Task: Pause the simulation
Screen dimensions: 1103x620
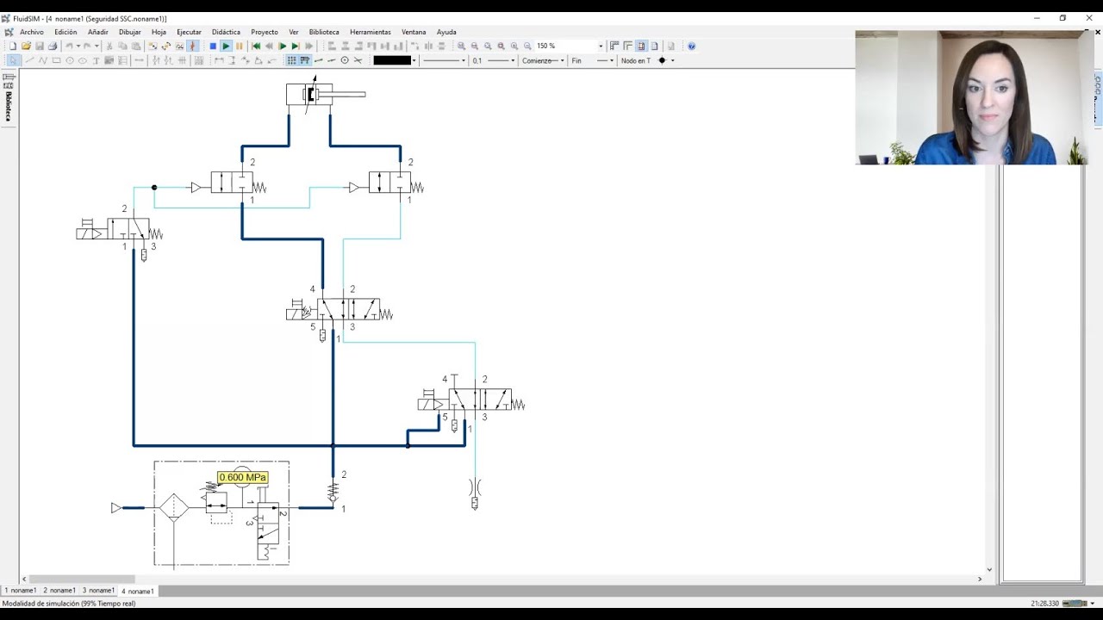Action: point(239,46)
